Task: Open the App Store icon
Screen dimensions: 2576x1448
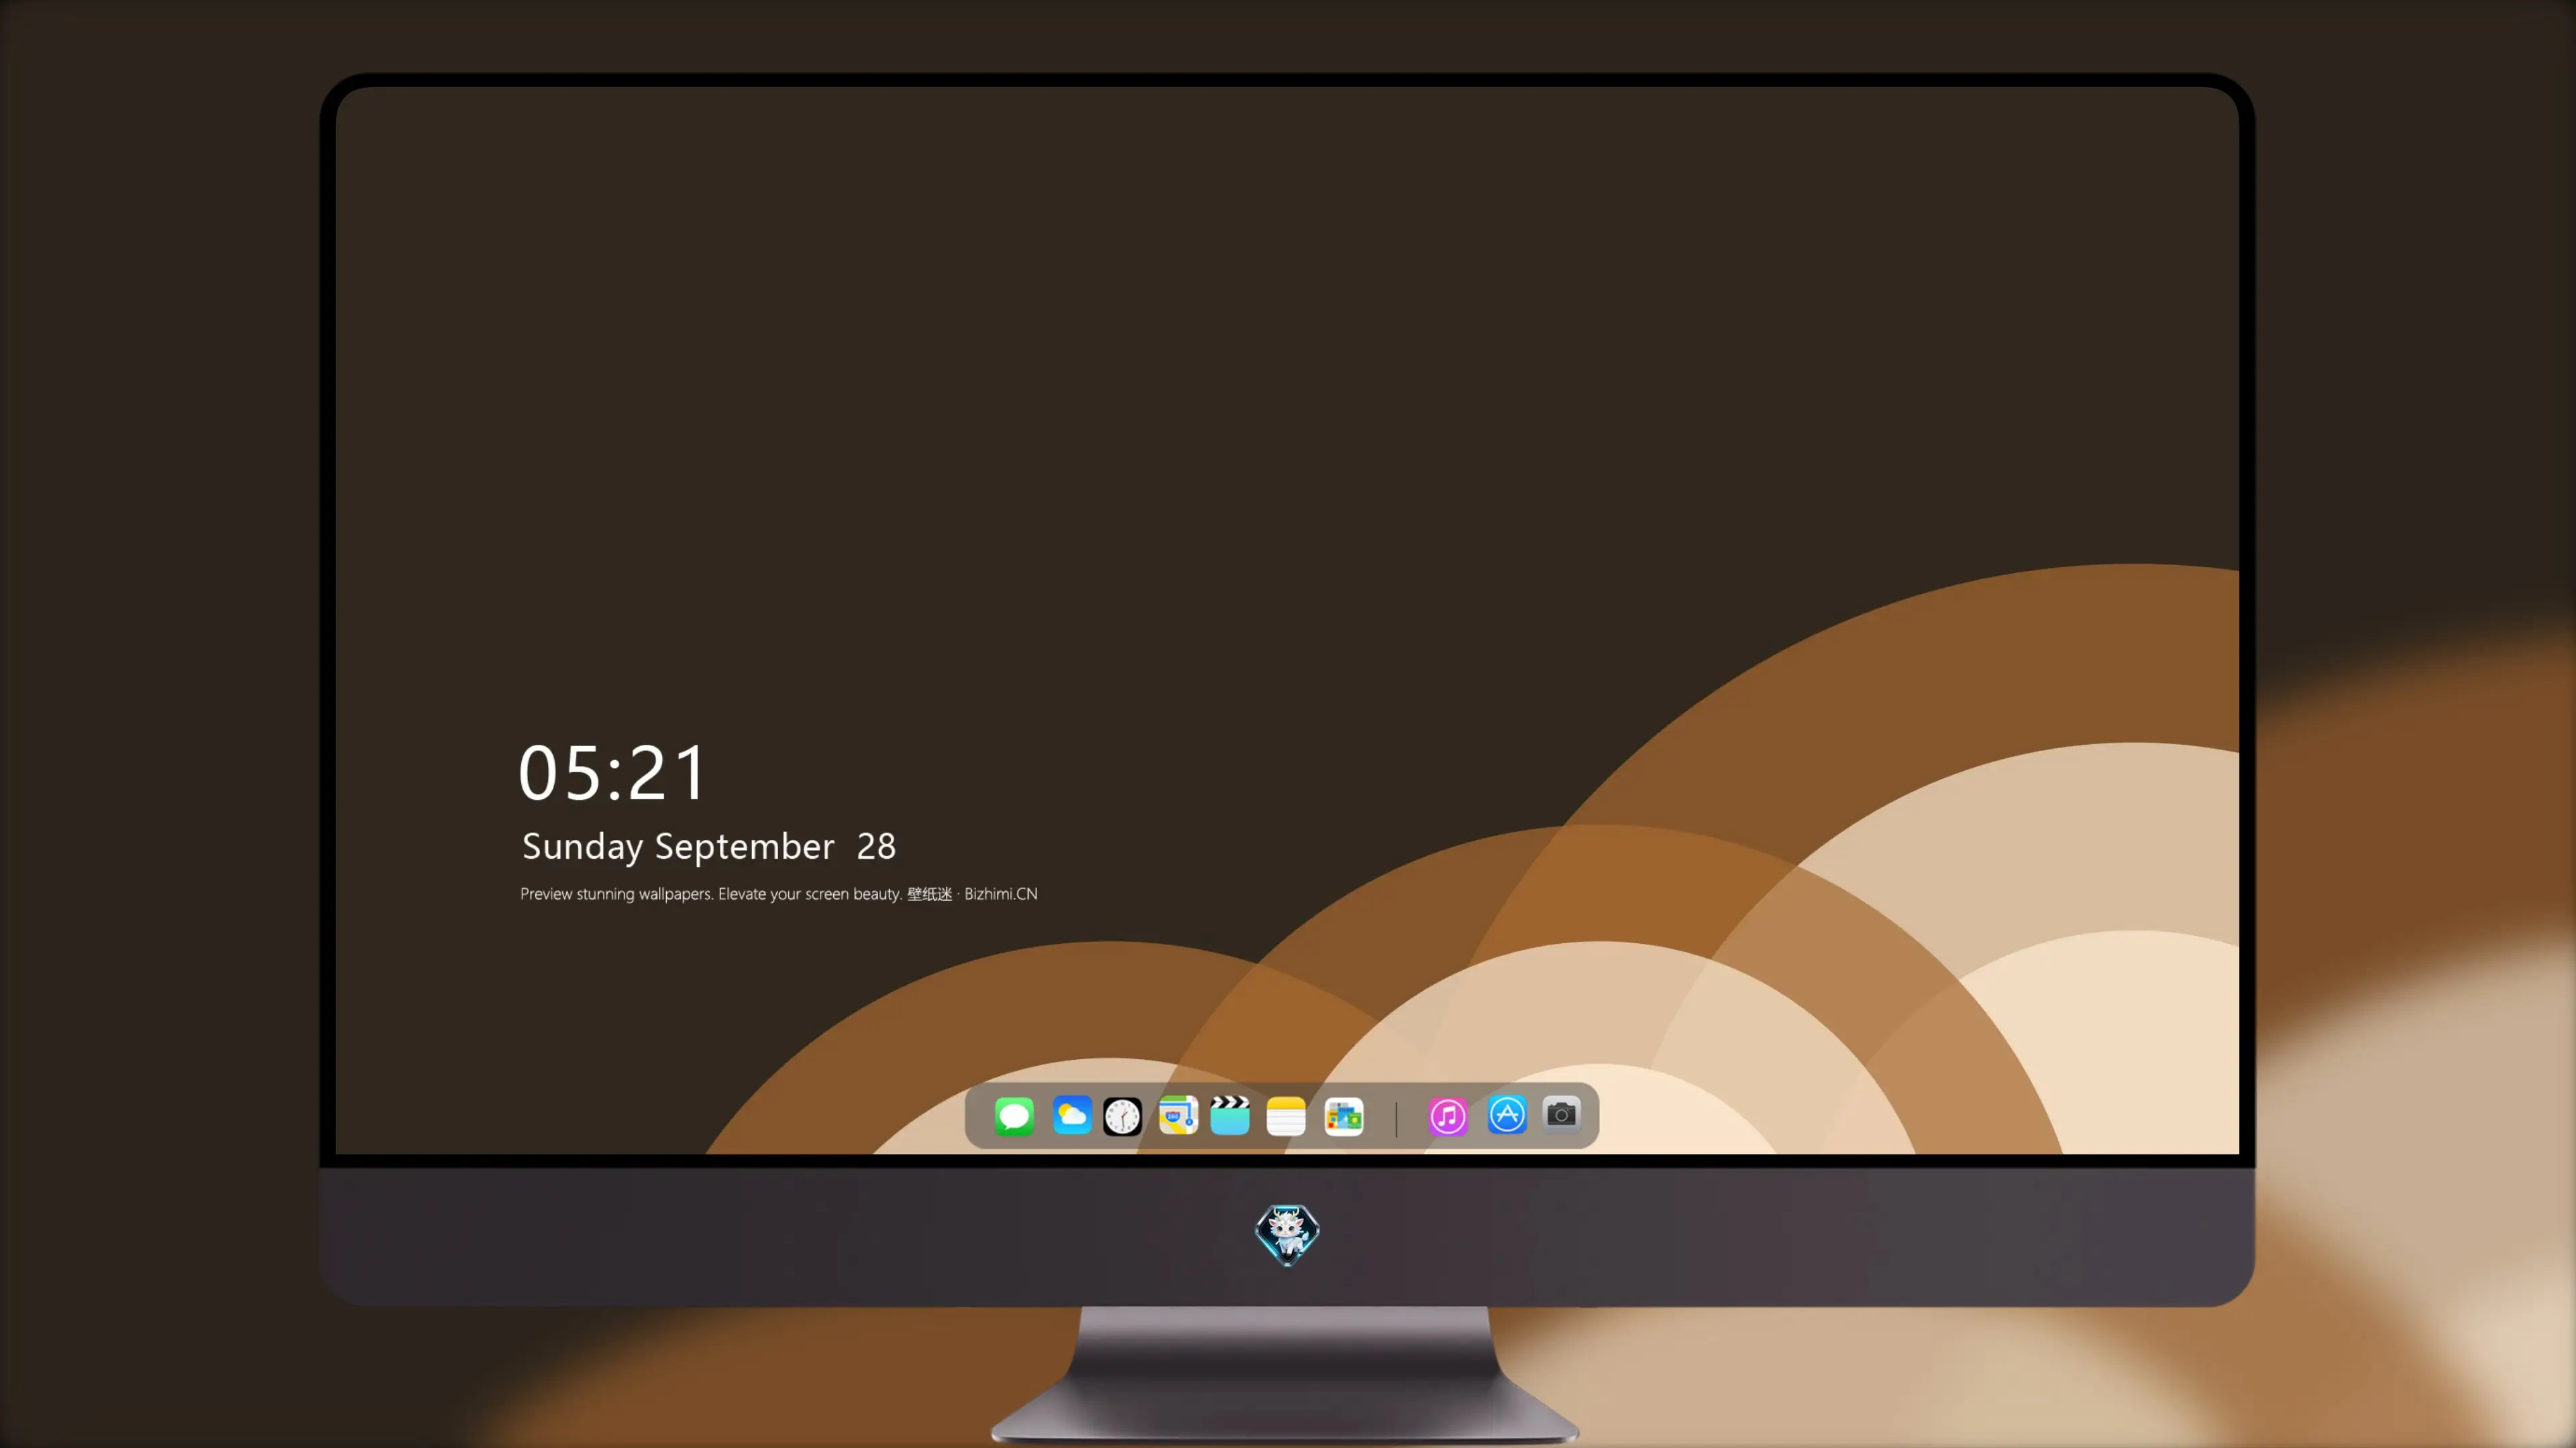Action: (x=1507, y=1115)
